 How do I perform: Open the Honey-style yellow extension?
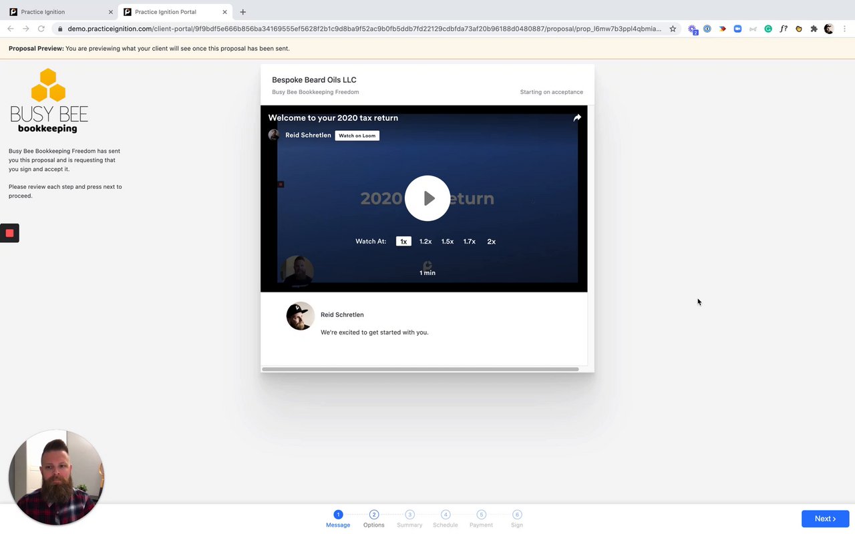(x=799, y=29)
